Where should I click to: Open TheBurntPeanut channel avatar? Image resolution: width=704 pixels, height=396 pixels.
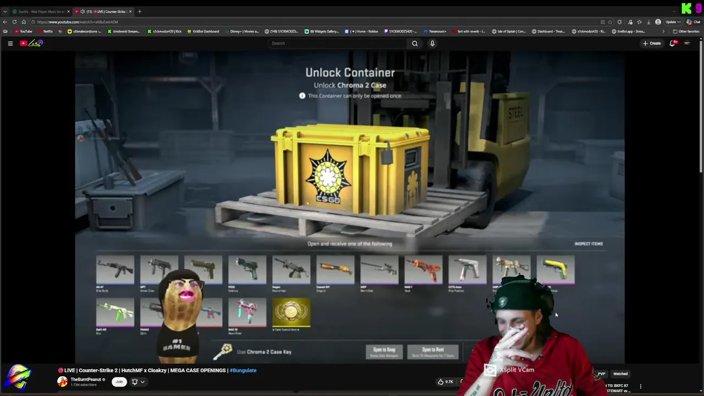tap(63, 382)
